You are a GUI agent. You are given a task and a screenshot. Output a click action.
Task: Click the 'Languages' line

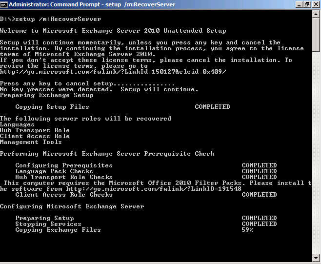pos(17,124)
